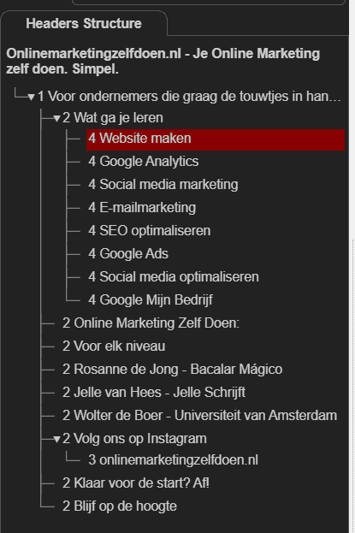Image resolution: width=355 pixels, height=533 pixels.
Task: Select '4 SEO optimaliseren' heading
Action: point(150,230)
